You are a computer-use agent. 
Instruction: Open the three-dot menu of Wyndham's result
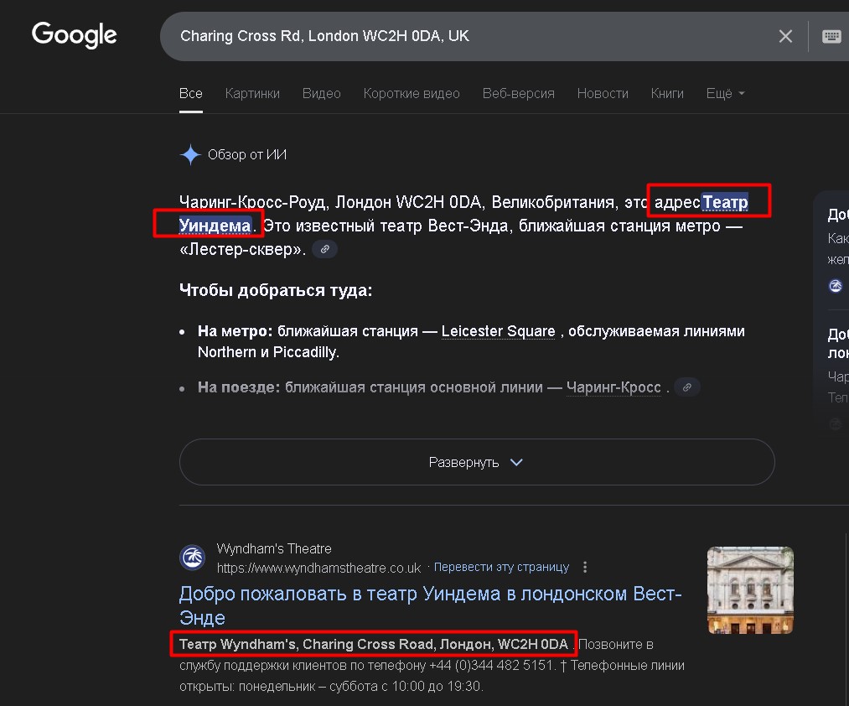click(x=585, y=568)
